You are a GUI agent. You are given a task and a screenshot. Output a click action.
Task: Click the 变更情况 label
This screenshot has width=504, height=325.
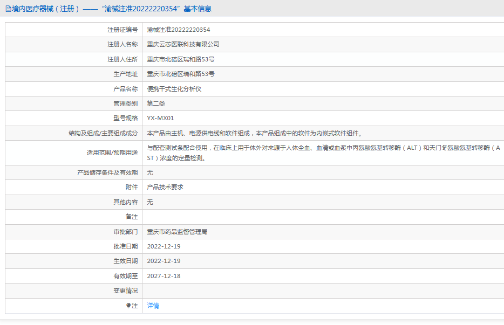[126, 291]
